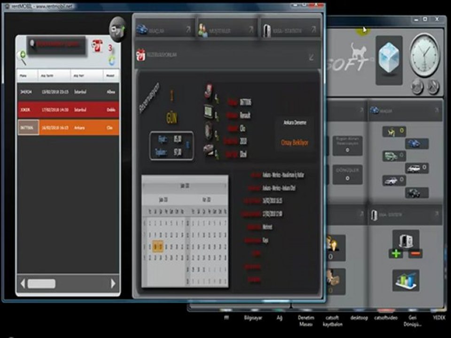
Task: Click the dark SUV tile in catsoft window
Action: (x=417, y=193)
